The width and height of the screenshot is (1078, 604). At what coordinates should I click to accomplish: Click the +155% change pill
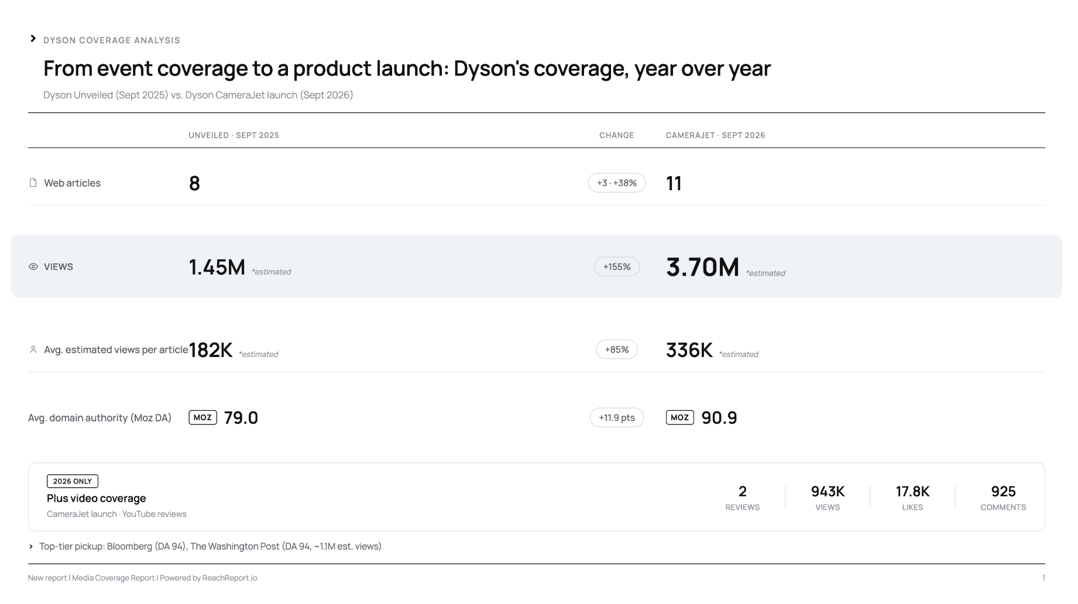(617, 267)
